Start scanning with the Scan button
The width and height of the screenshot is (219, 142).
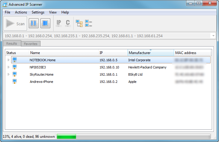[15, 23]
